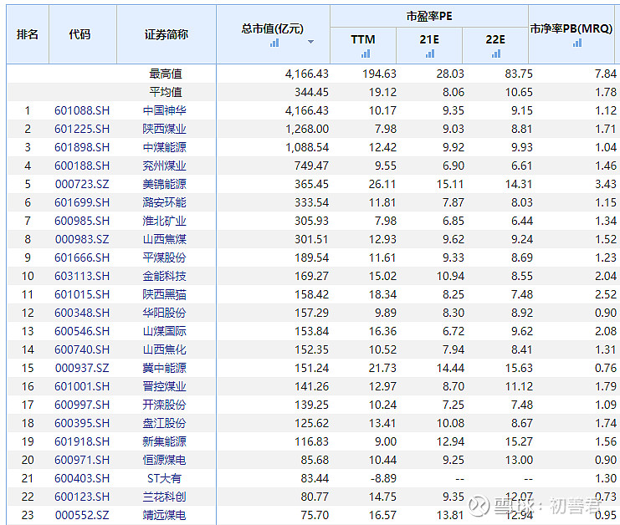The height and width of the screenshot is (525, 620).
Task: Select the 平均值 summary row label
Action: tap(166, 93)
